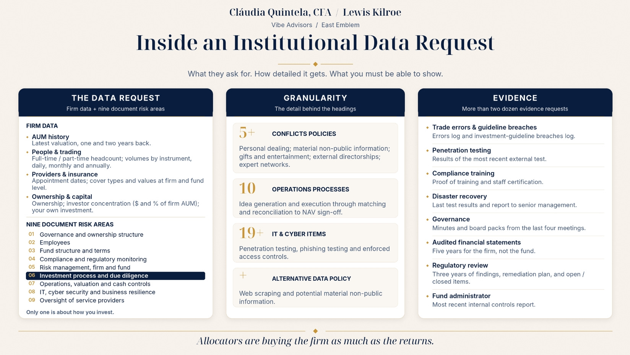
Task: Click the diamond bullet beside Penetration testing
Action: [427, 150]
